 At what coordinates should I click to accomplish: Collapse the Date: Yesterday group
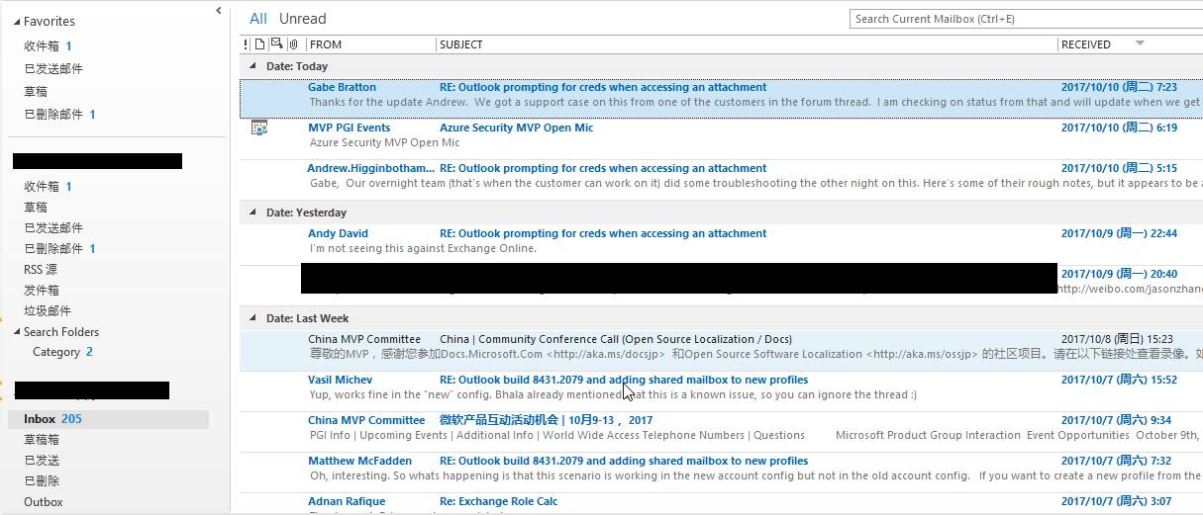click(x=252, y=213)
